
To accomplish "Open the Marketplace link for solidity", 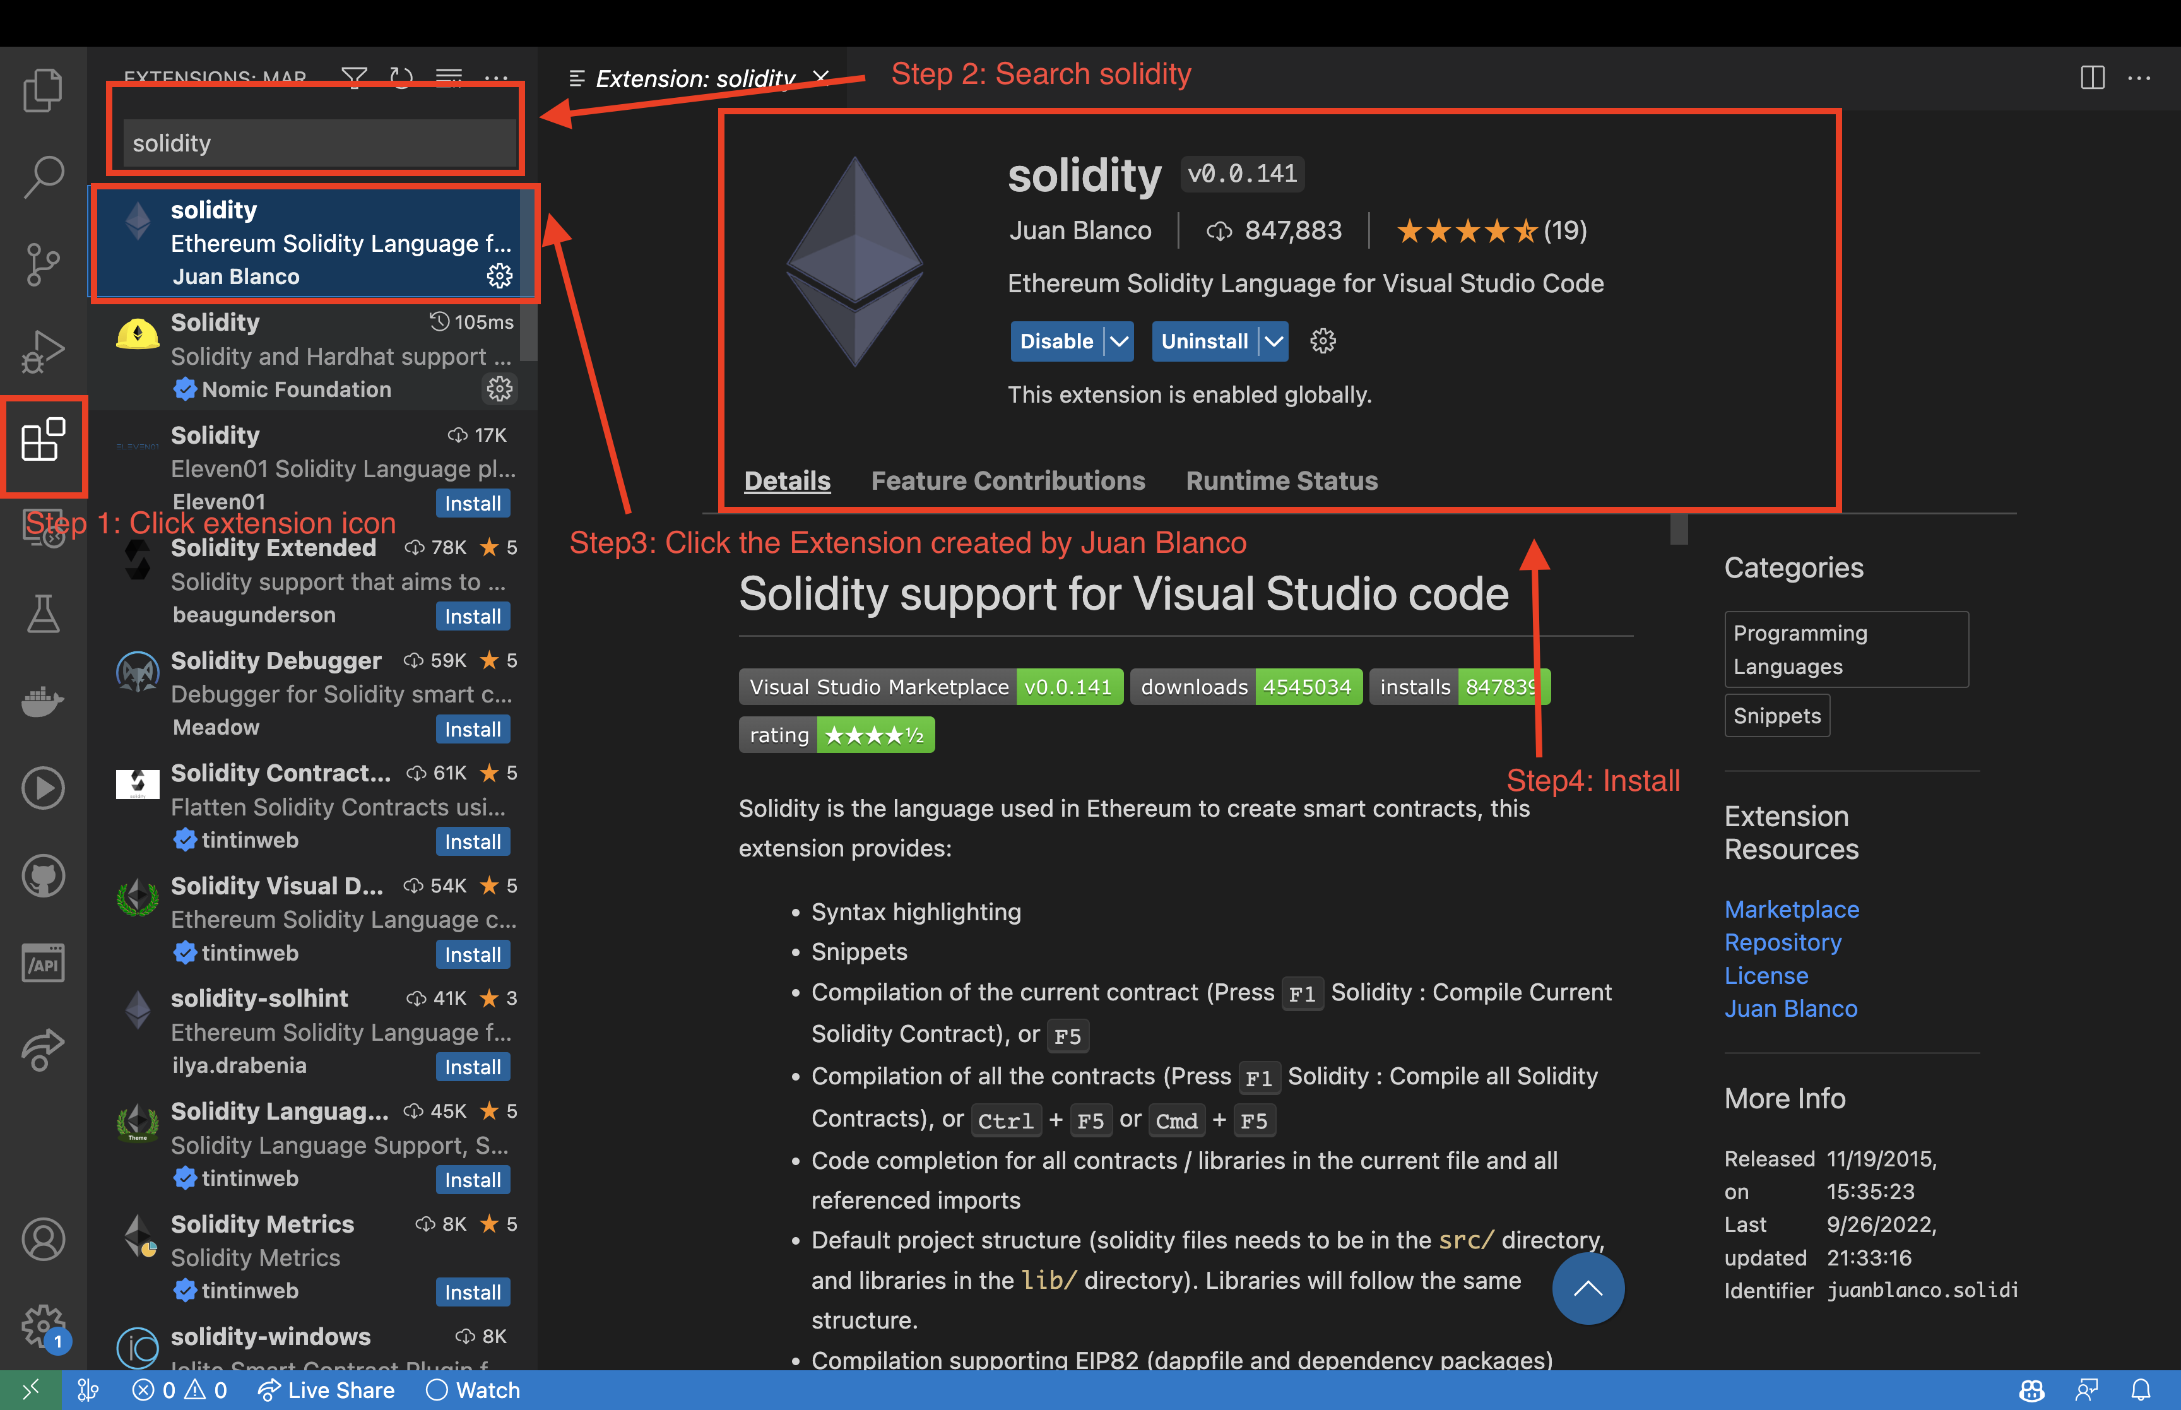I will coord(1792,908).
